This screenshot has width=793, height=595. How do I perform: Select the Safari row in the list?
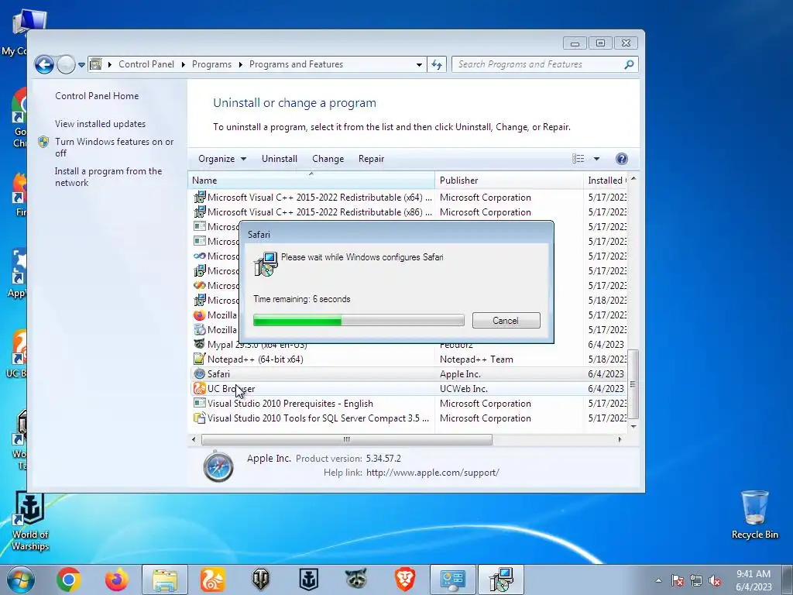coord(409,374)
